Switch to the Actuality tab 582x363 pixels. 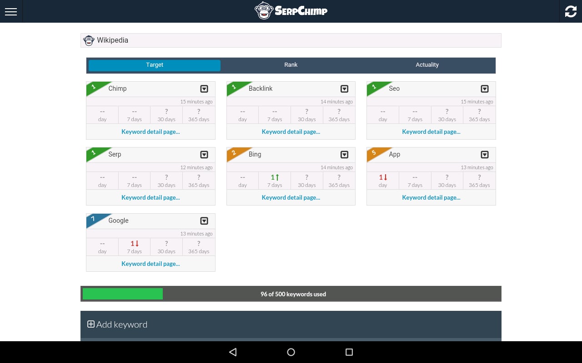pos(427,65)
